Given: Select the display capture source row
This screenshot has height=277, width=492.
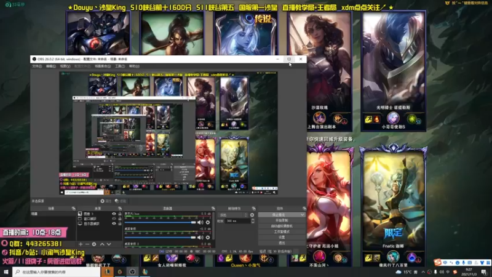Looking at the screenshot, I should (x=100, y=223).
